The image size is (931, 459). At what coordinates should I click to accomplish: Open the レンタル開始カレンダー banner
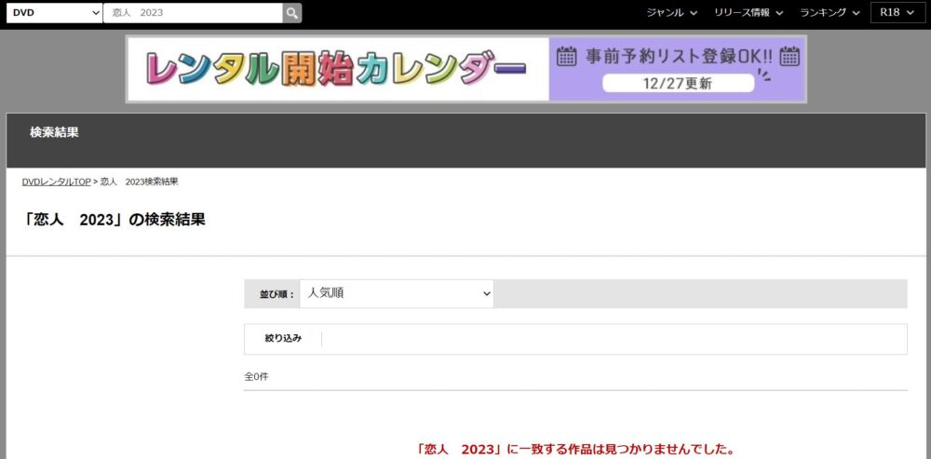pos(466,69)
